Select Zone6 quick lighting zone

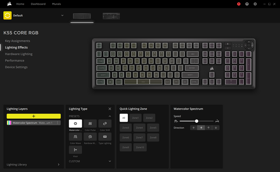click(125, 138)
